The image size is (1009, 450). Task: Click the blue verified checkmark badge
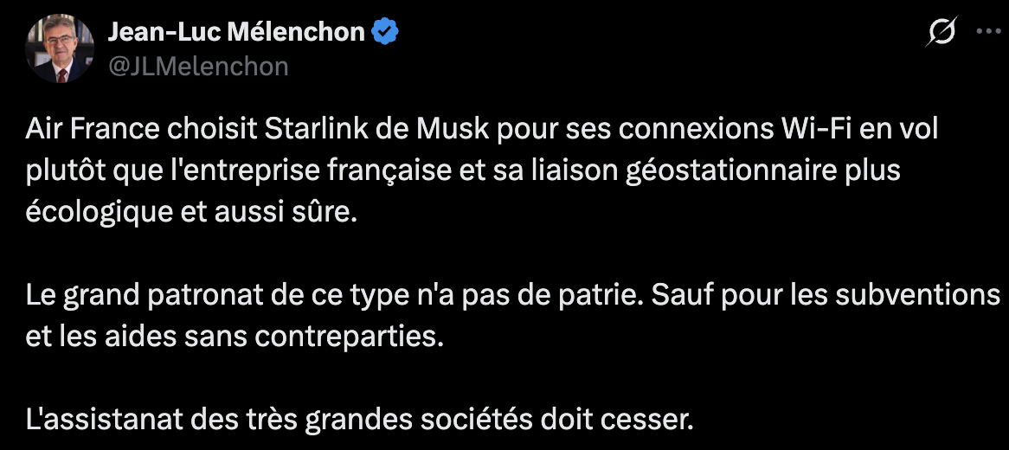point(386,33)
